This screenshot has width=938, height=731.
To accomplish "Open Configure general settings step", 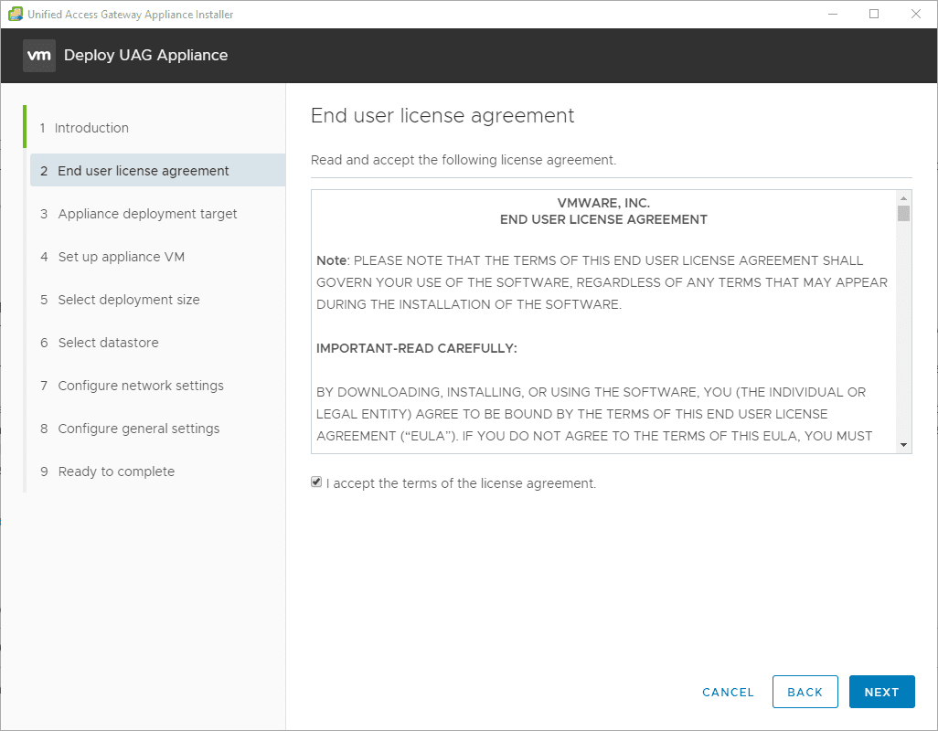I will (x=139, y=429).
